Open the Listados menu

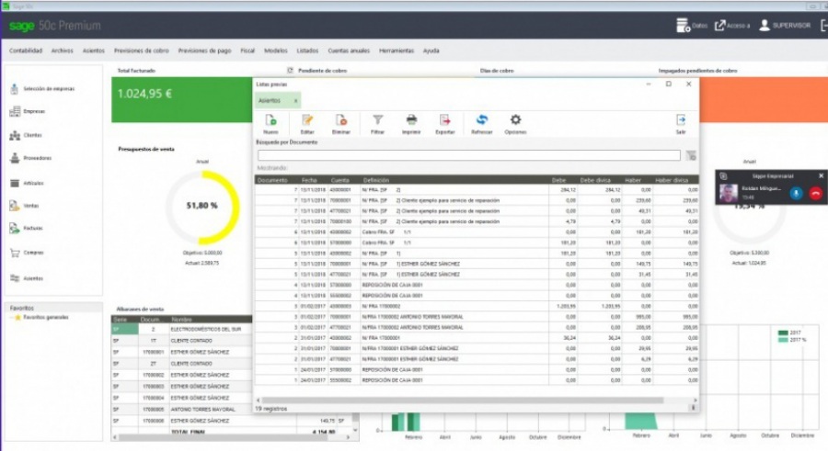[x=307, y=51]
